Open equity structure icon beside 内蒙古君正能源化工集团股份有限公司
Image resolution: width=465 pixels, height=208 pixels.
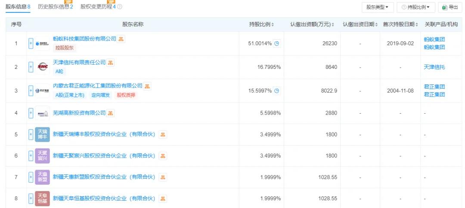147,87
